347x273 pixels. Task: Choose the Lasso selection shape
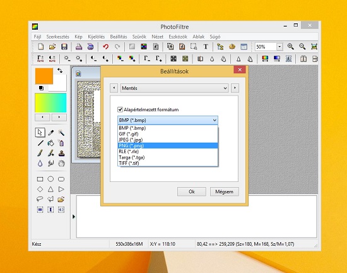tap(40, 199)
